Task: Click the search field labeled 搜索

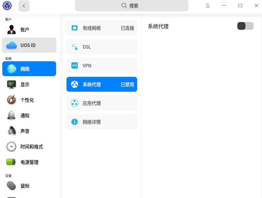Action: pos(132,6)
